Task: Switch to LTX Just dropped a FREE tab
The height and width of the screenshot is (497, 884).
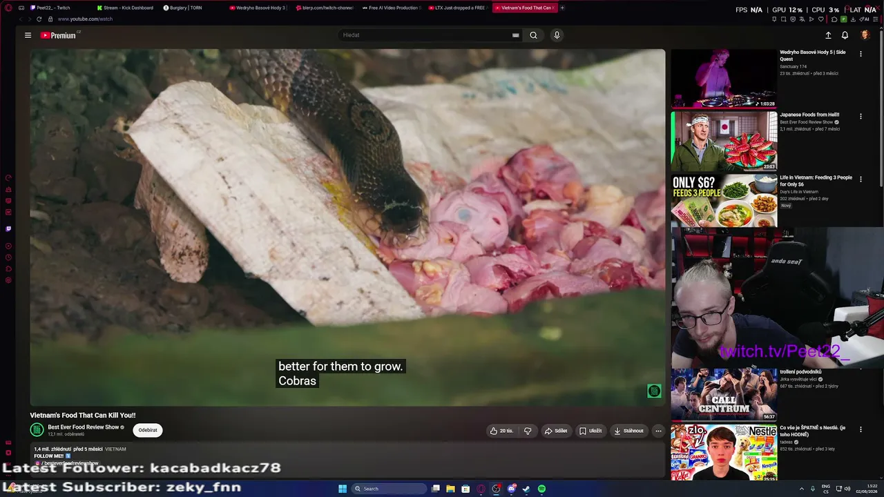Action: tap(458, 8)
